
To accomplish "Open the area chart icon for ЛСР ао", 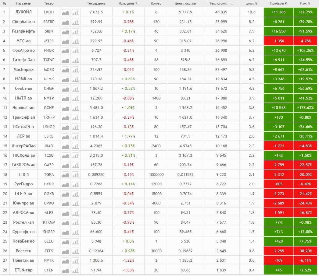I will pyautogui.click(x=65, y=136).
